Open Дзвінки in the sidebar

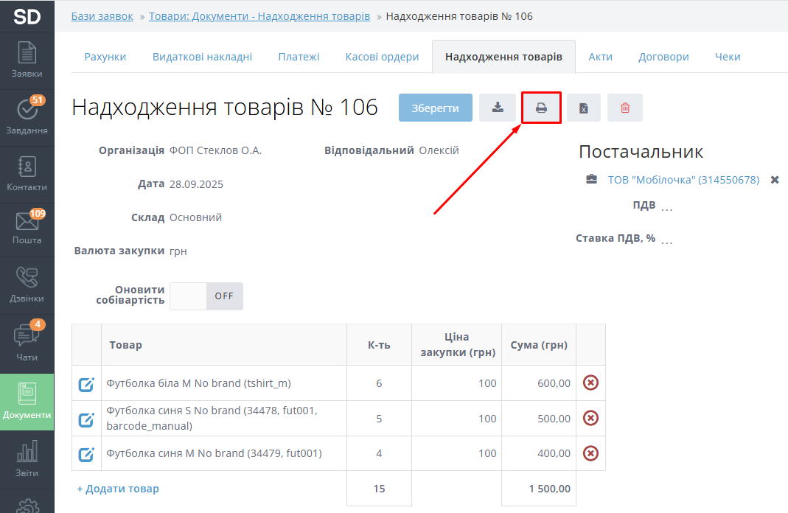pos(27,285)
